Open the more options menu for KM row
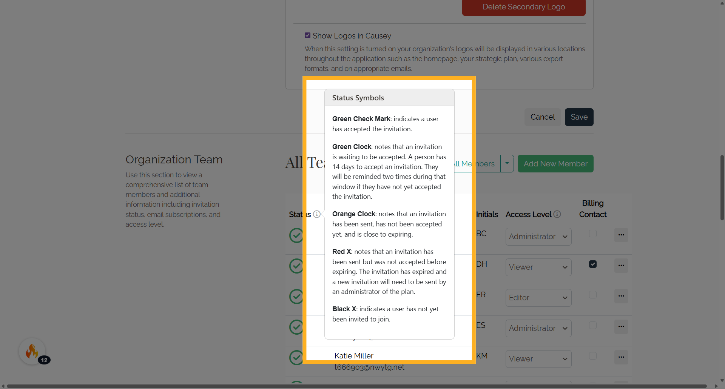Screen dimensions: 725x389 click(x=621, y=357)
